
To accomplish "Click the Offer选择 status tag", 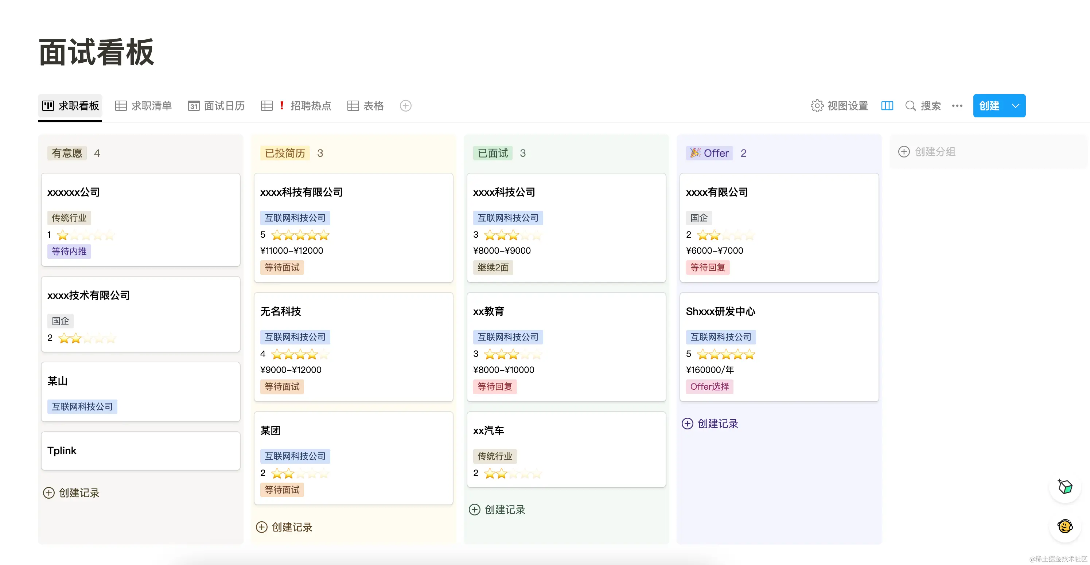I will click(710, 387).
